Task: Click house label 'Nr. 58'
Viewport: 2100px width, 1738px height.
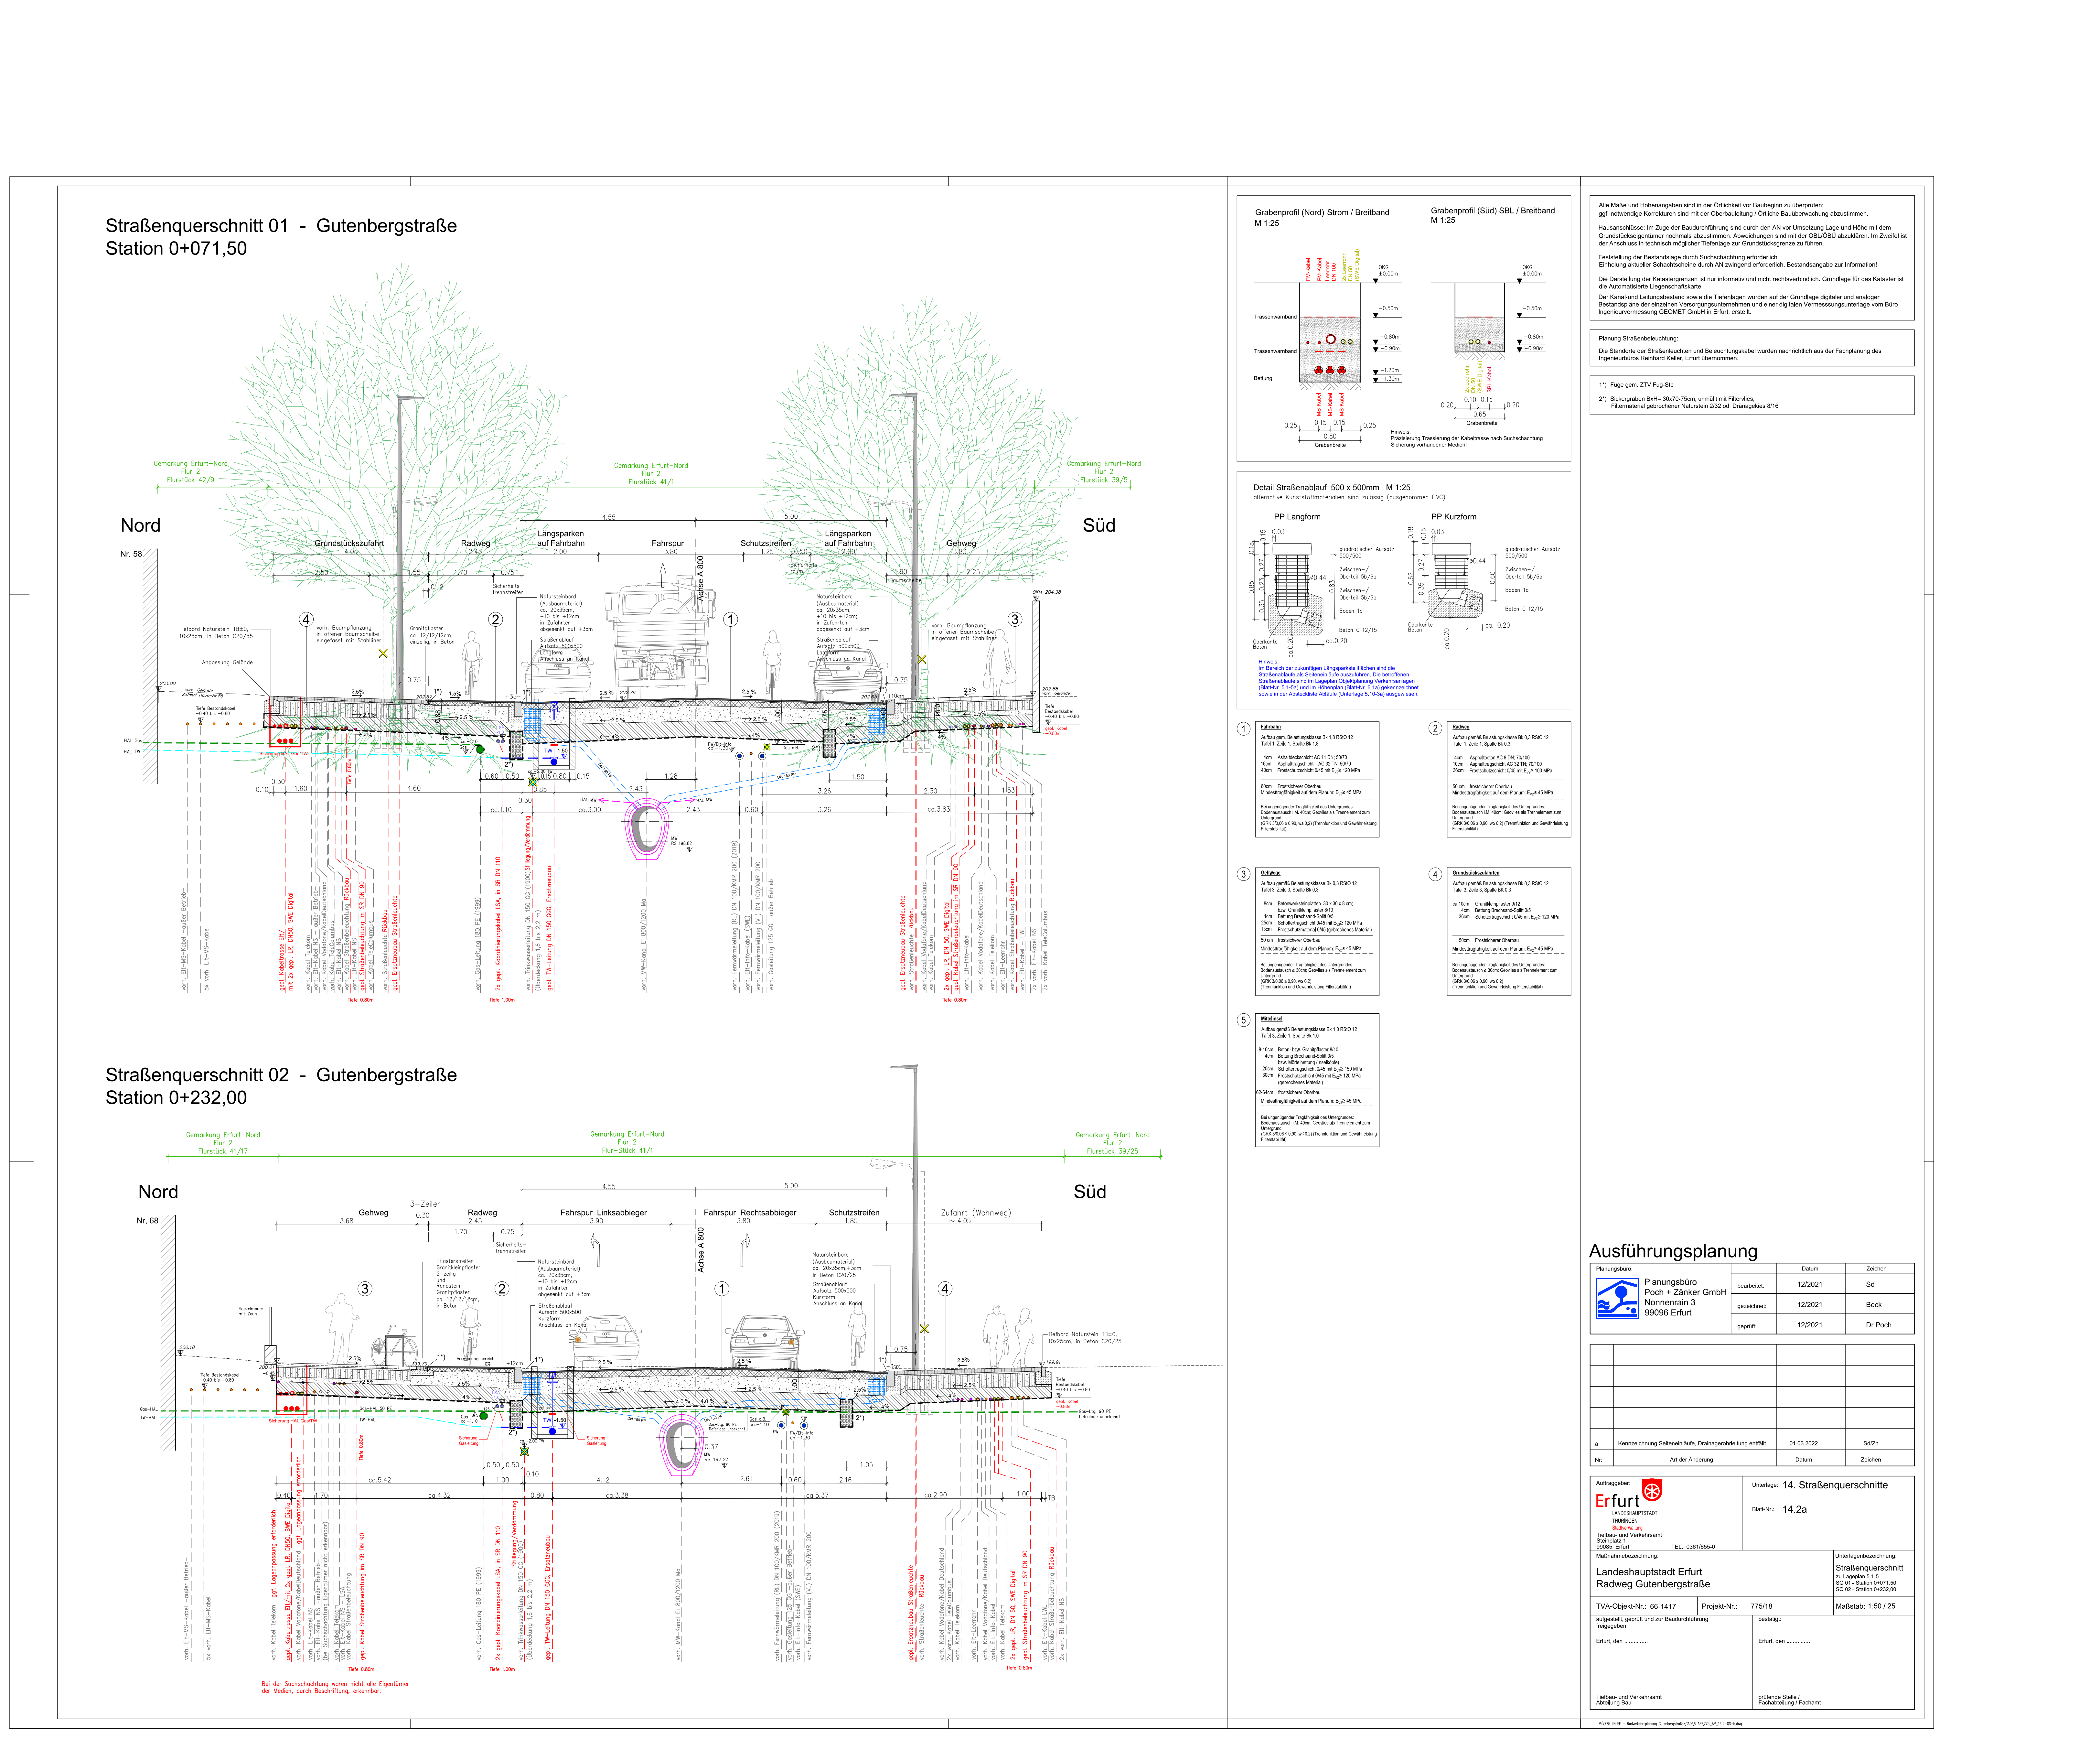Action: 131,554
